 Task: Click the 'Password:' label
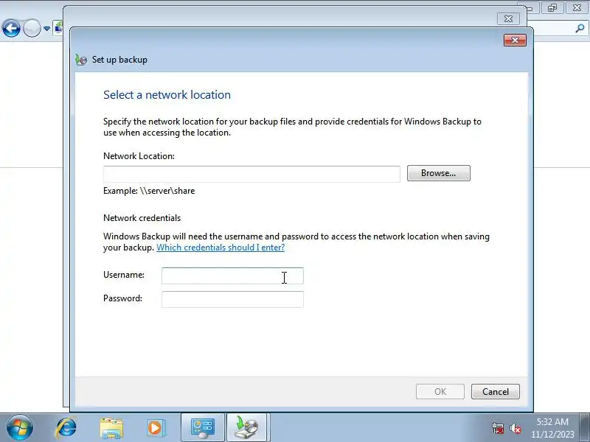pos(122,298)
